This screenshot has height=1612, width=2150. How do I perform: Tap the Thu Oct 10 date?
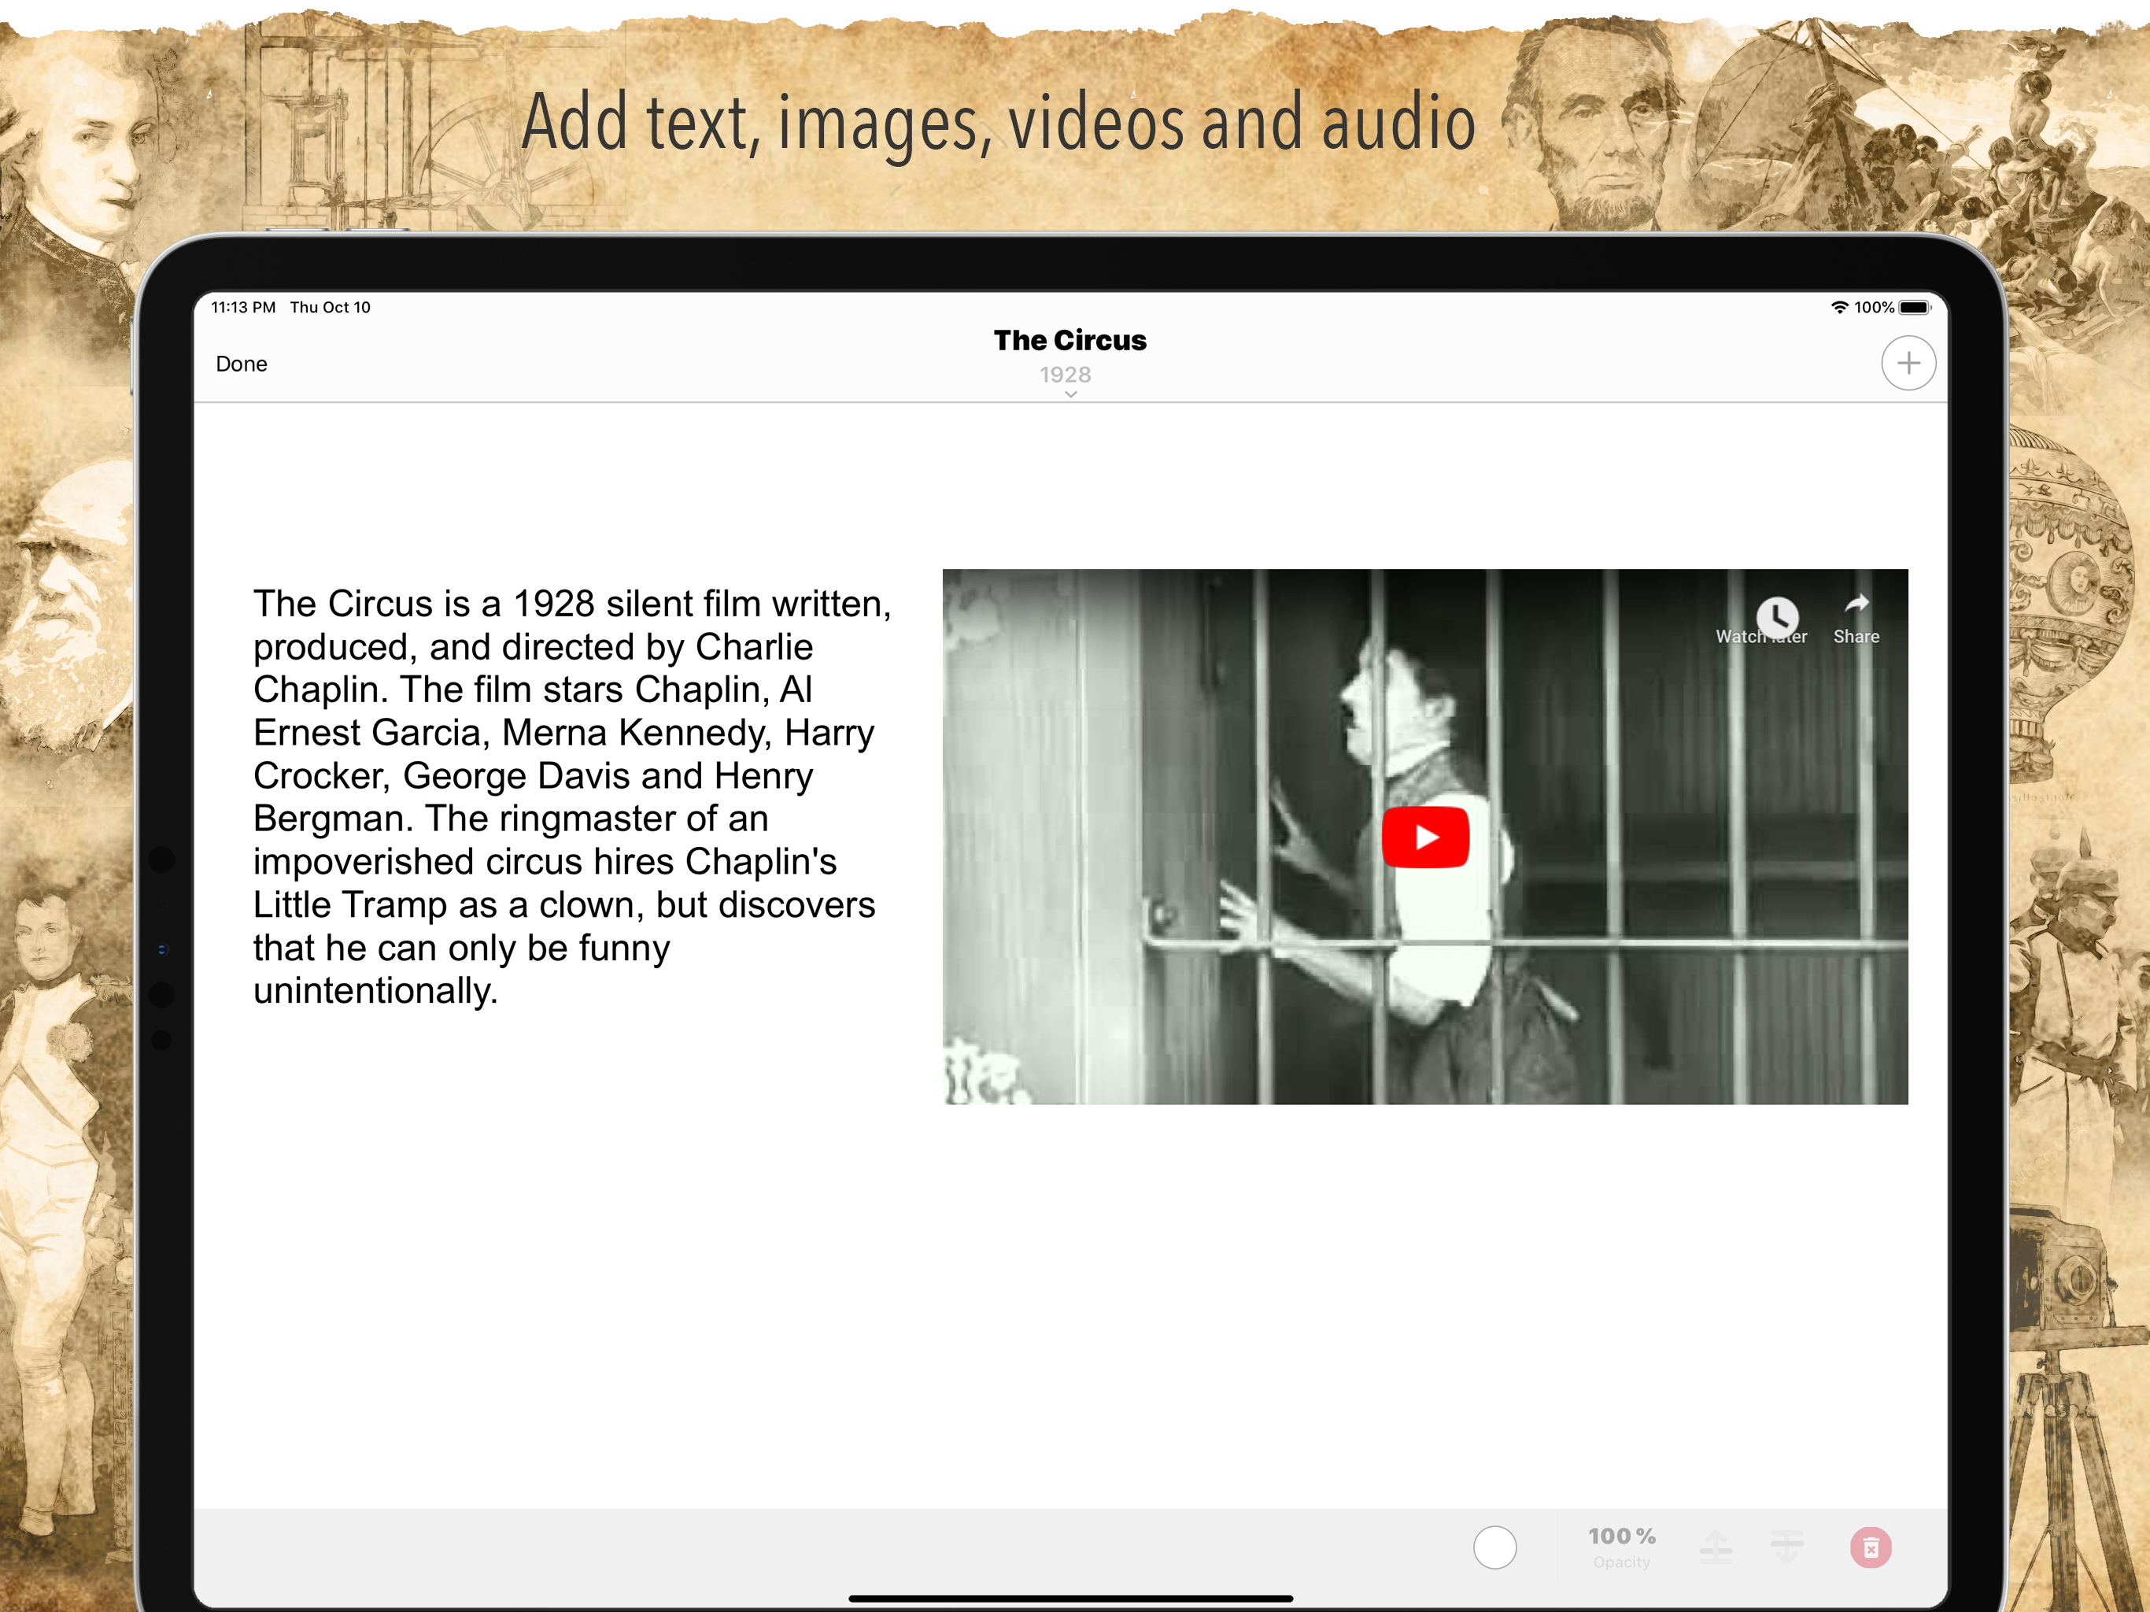pyautogui.click(x=330, y=307)
